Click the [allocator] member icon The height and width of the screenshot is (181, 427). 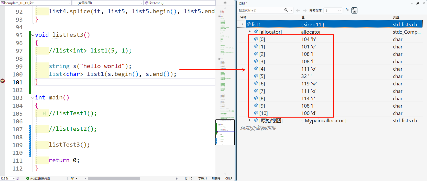point(256,32)
